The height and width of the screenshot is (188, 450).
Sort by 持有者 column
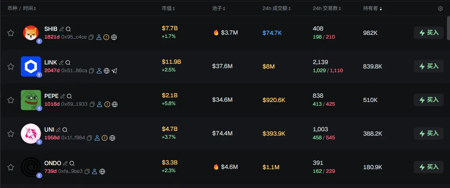coord(372,8)
